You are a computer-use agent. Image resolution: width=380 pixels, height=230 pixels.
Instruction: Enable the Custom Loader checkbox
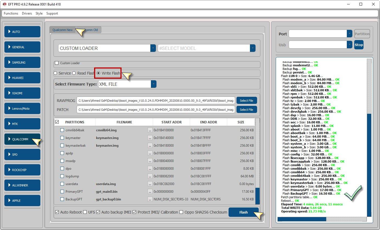pos(57,63)
